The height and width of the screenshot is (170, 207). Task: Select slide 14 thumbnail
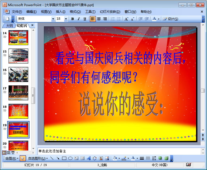pos(18,38)
